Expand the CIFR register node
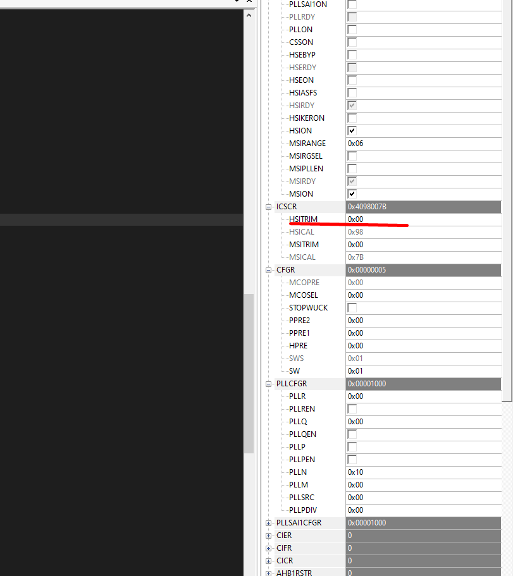The width and height of the screenshot is (513, 576). coord(269,548)
